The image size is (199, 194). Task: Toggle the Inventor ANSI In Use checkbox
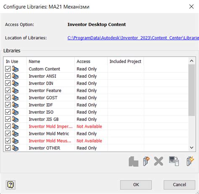coord(8,76)
